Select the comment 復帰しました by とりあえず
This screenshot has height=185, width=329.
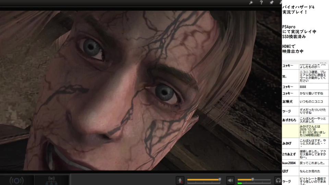tap(313, 154)
